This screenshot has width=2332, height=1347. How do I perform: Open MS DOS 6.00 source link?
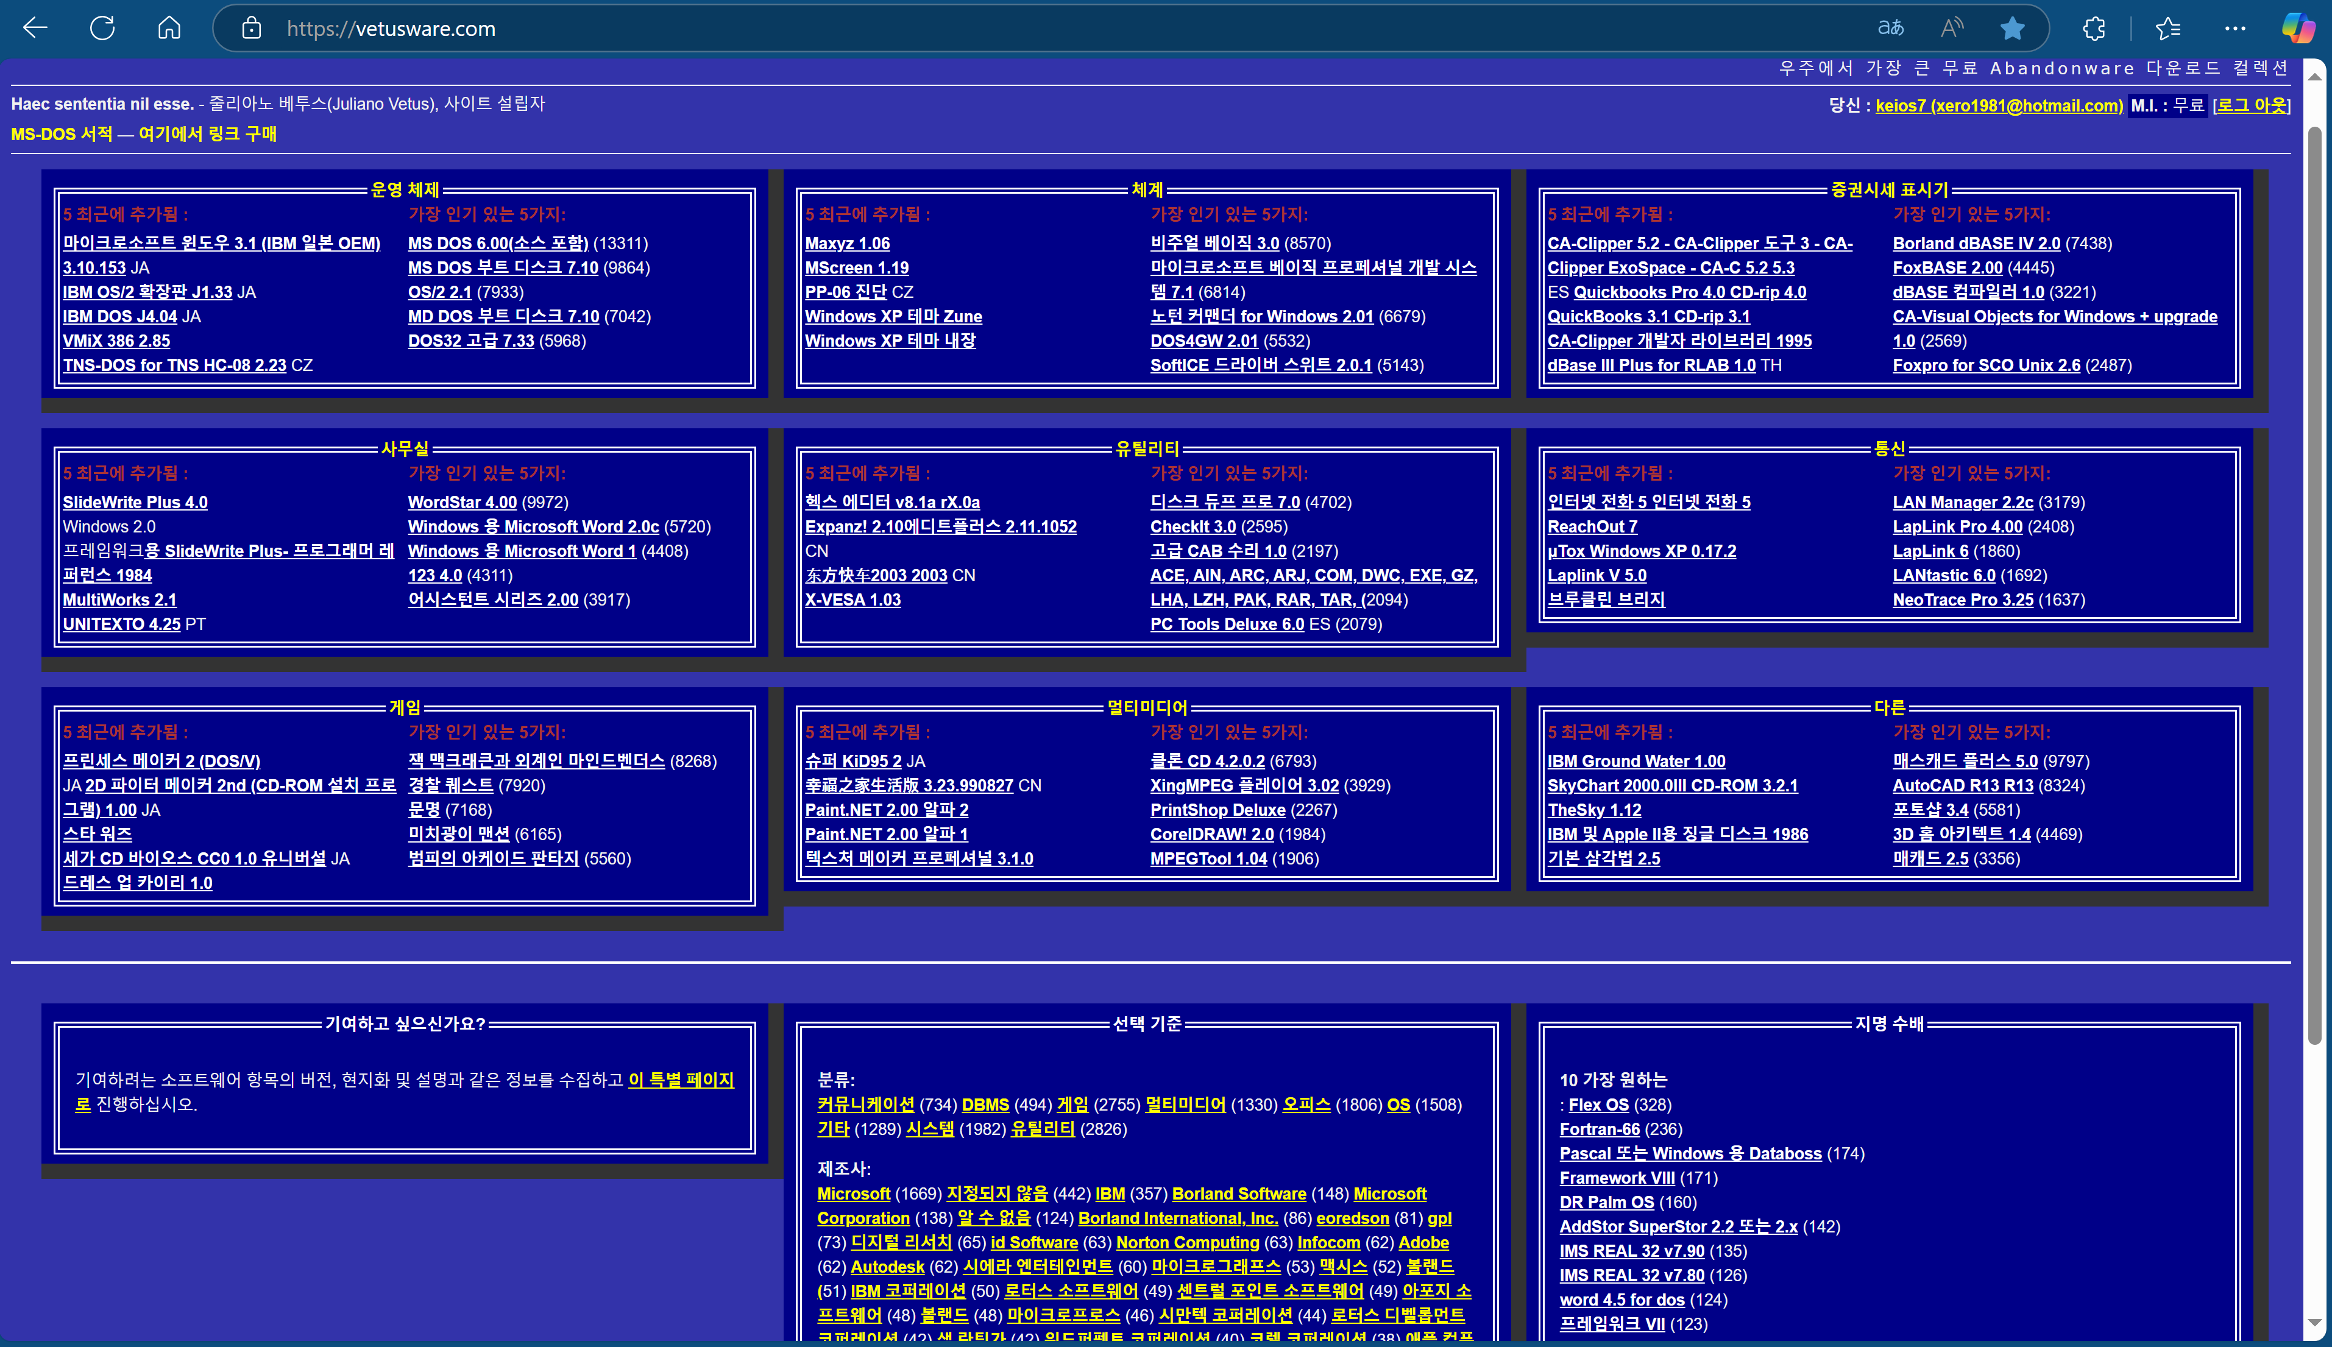coord(498,243)
